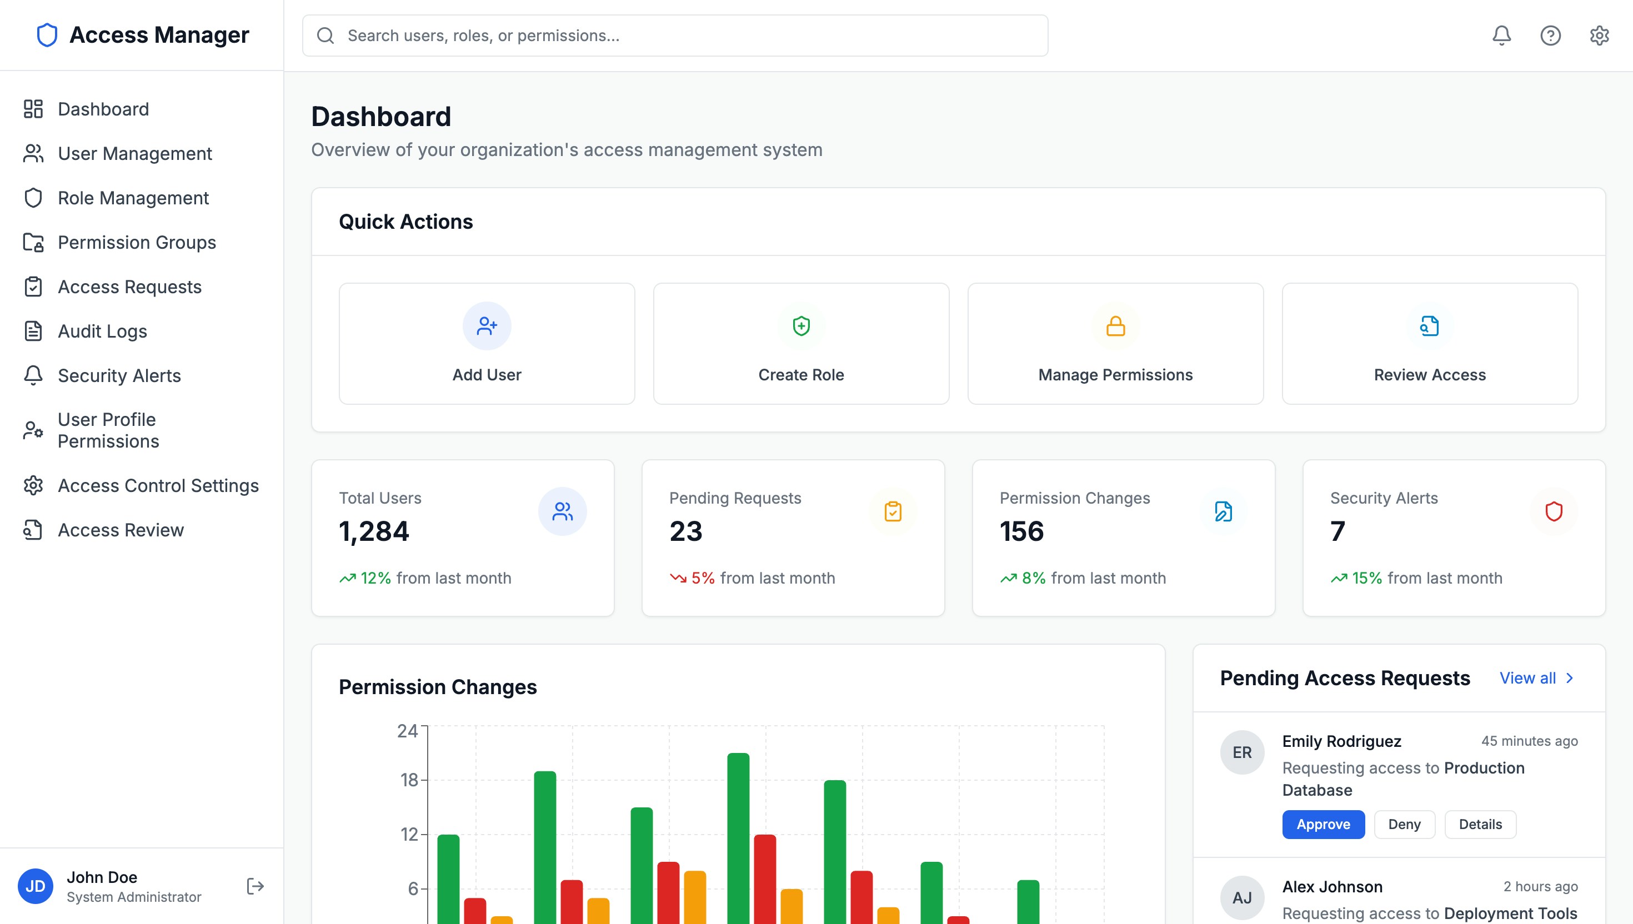Open the help question mark icon

1550,36
